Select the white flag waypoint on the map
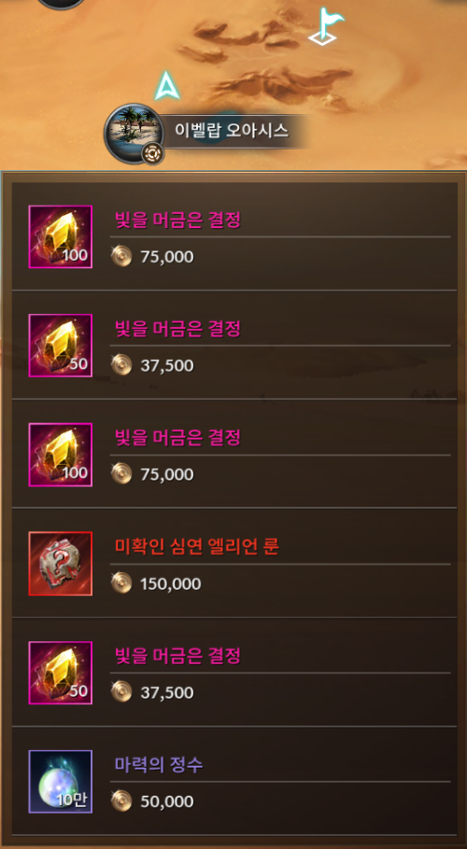Viewport: 467px width, 849px height. 325,26
